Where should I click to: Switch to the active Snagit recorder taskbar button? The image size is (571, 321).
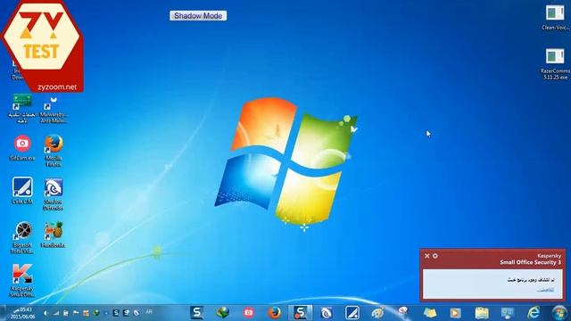pos(301,313)
